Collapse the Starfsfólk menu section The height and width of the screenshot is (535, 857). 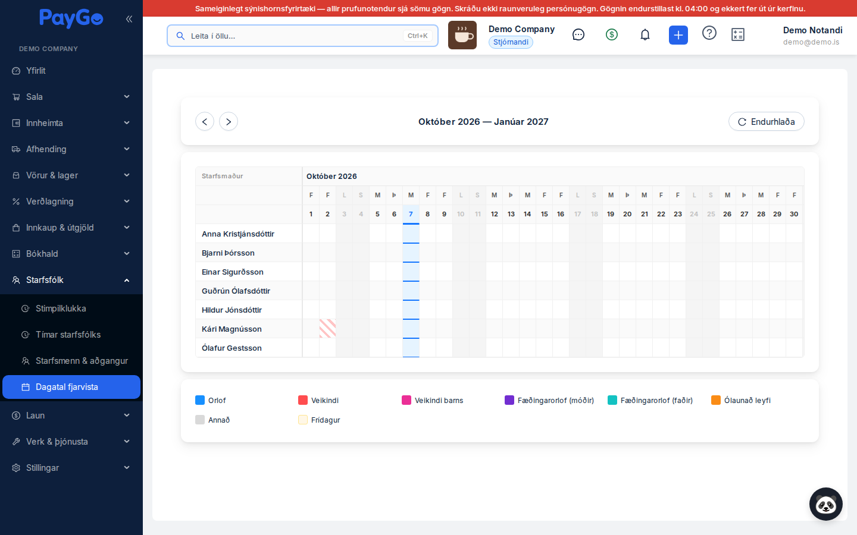[x=71, y=280]
